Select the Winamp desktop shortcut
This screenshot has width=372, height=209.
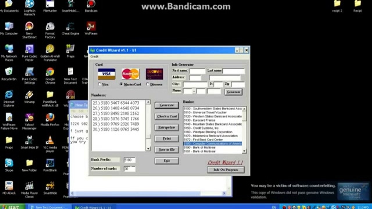click(x=29, y=97)
